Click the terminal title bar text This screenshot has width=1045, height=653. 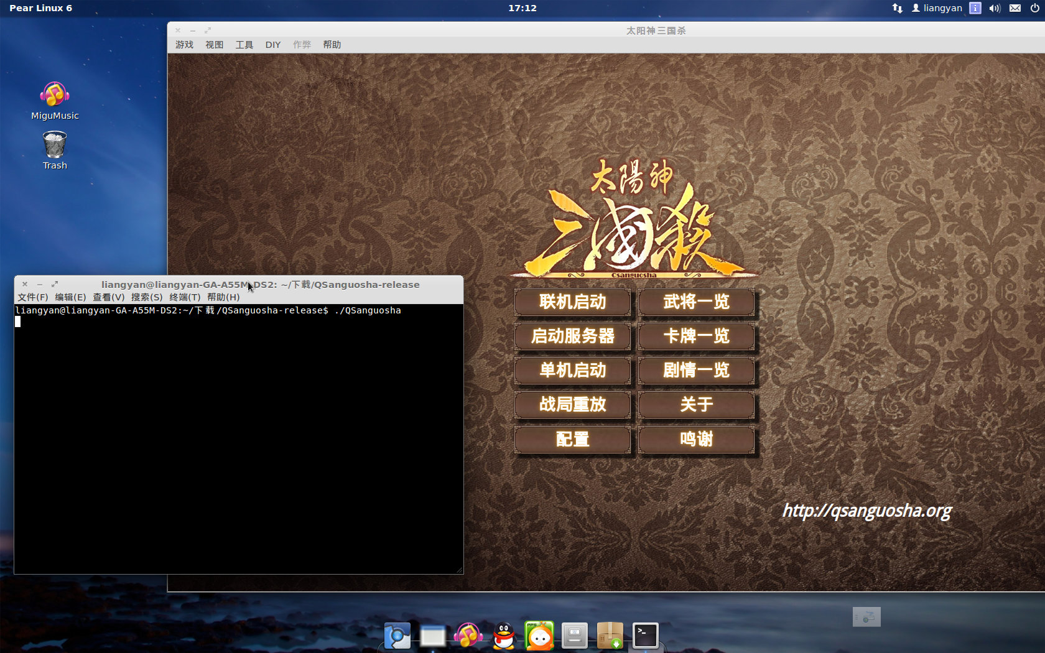click(x=261, y=285)
